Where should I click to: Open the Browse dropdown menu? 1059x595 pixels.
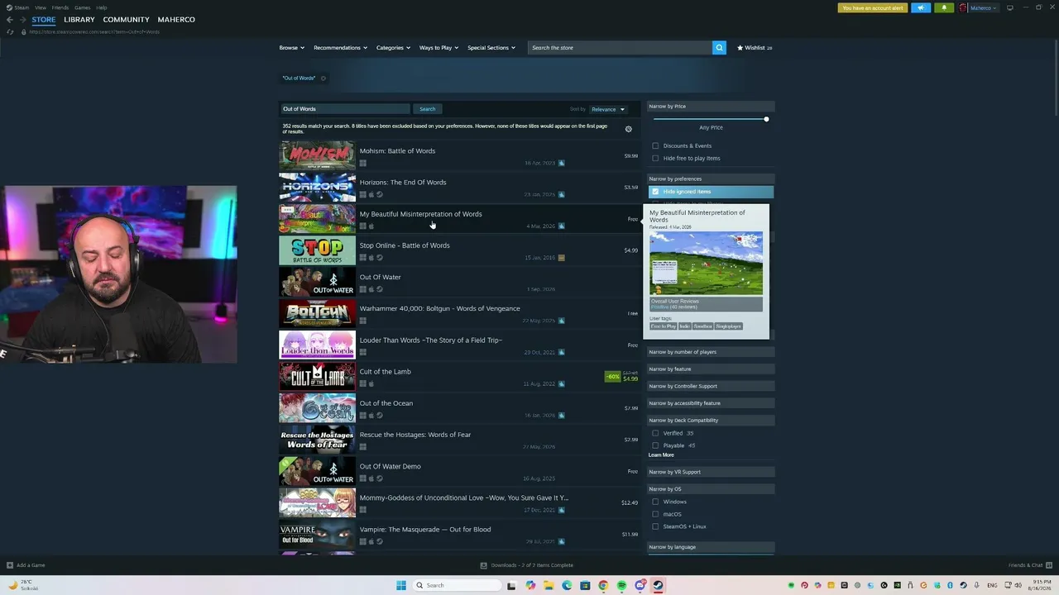coord(291,48)
